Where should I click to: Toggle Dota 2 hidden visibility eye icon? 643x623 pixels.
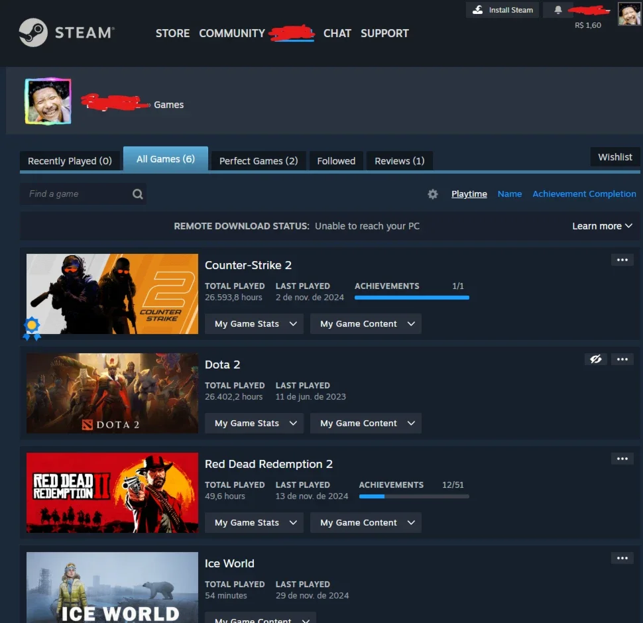pos(595,359)
